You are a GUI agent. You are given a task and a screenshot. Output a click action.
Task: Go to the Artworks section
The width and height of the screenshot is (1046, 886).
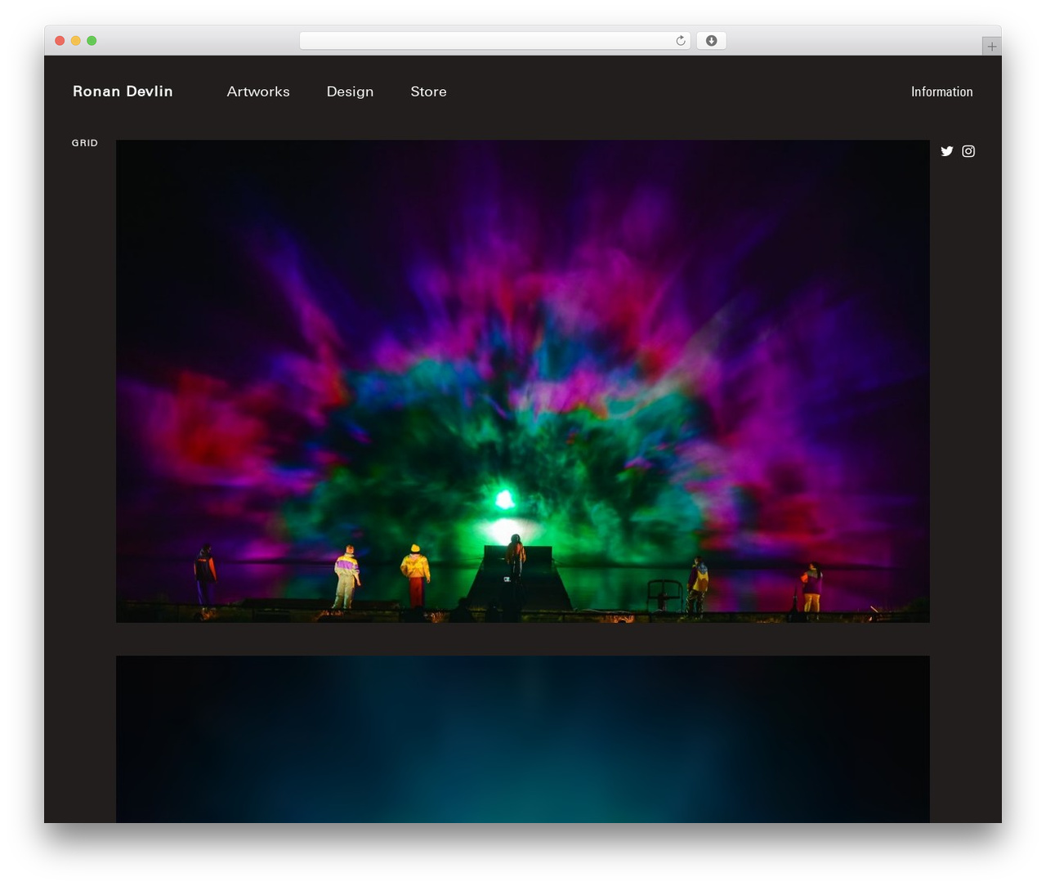point(258,92)
